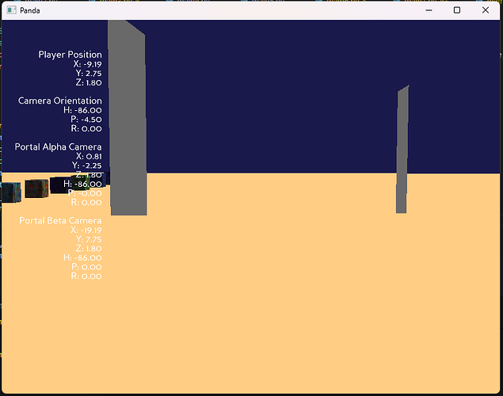Click the leftmost dark textured cube
The image size is (503, 396).
[11, 192]
